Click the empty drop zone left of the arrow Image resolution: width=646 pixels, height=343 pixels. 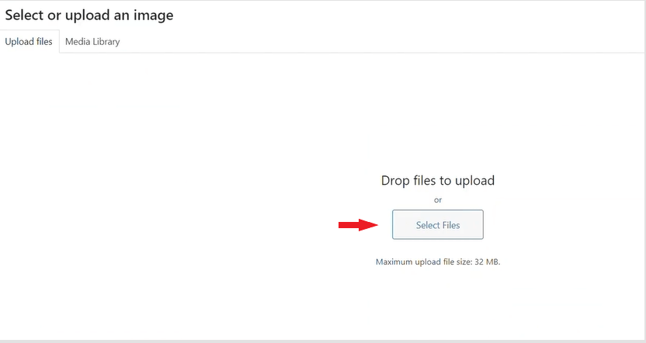pyautogui.click(x=165, y=198)
